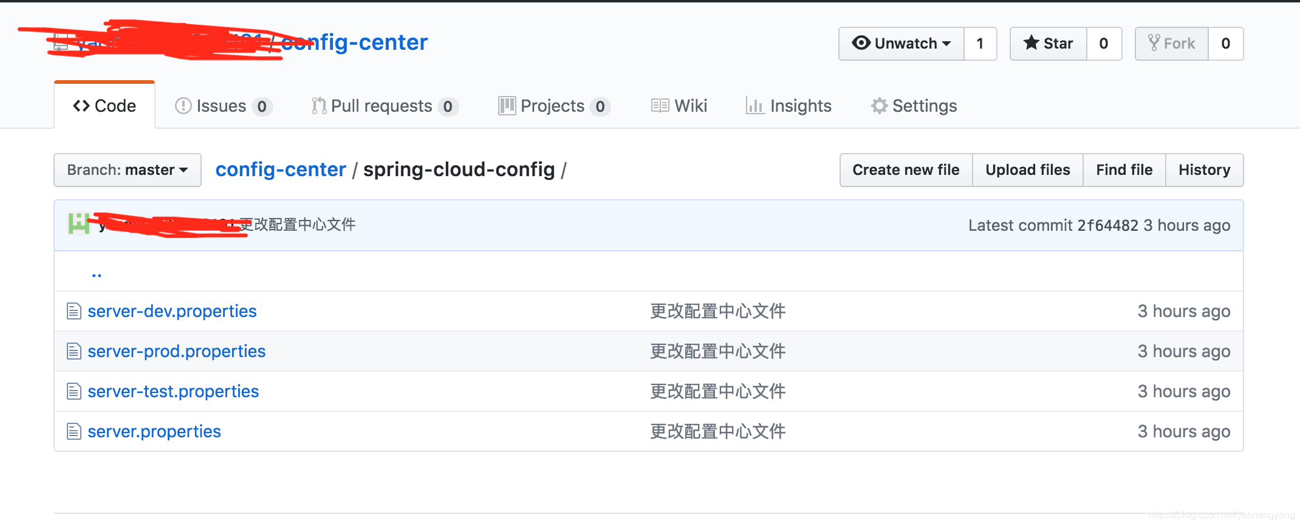Click the Pull requests count badge

(x=448, y=106)
